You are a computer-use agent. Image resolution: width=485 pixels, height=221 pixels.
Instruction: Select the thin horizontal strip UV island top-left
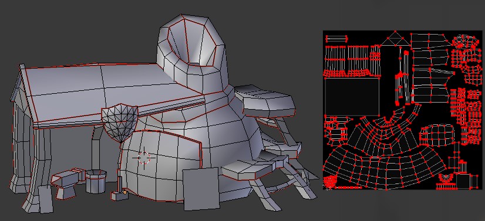pyautogui.click(x=336, y=39)
